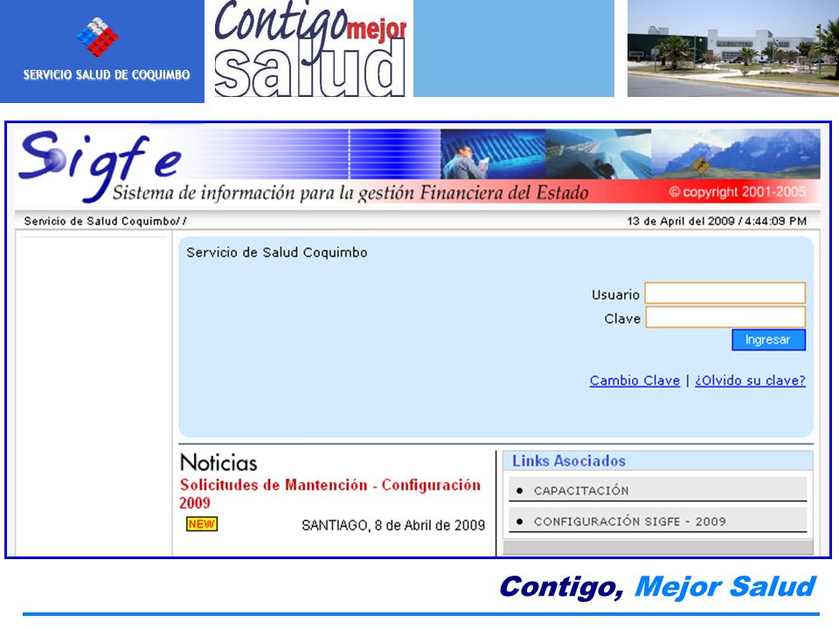839x629 pixels.
Task: Open the CAPACITACIÓN associated link
Action: [x=581, y=490]
